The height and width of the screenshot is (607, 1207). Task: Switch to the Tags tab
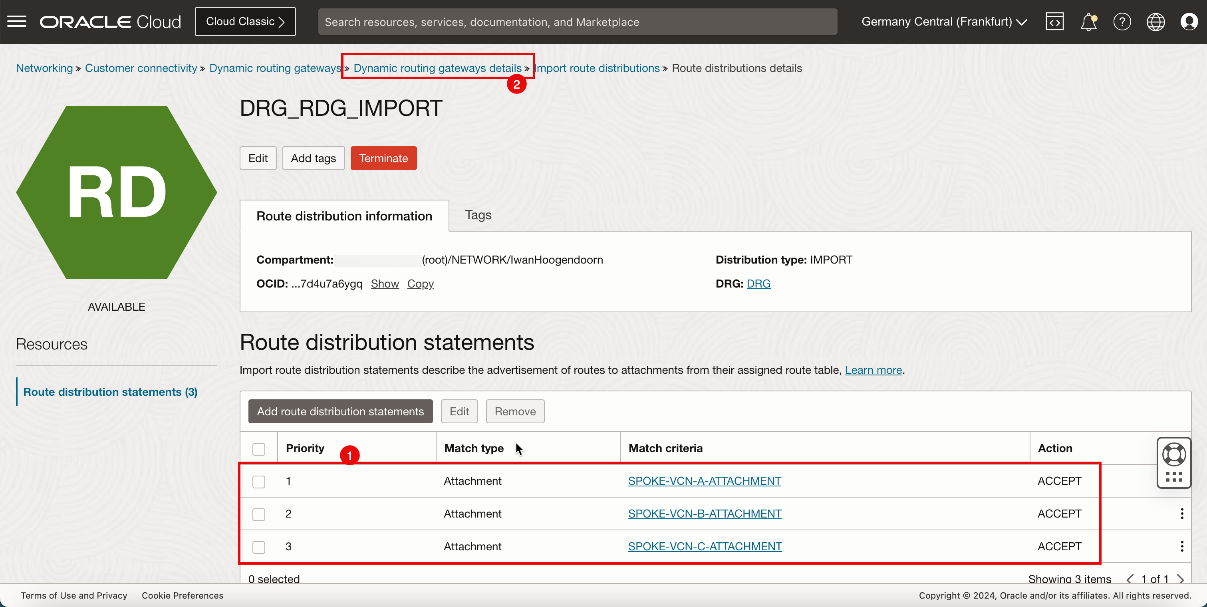pyautogui.click(x=478, y=214)
